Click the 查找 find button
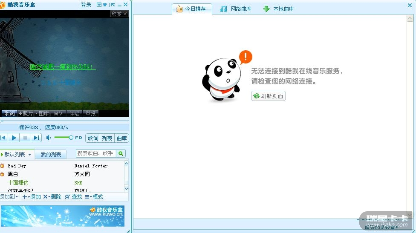Viewport: 416px width, 233px height. tap(73, 197)
